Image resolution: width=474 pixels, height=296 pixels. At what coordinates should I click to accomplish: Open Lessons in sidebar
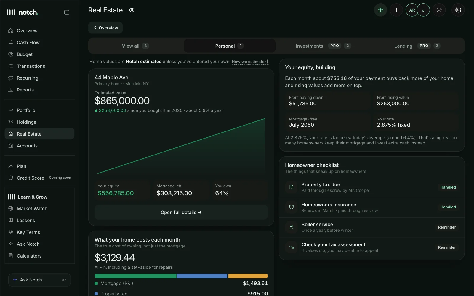point(39,220)
